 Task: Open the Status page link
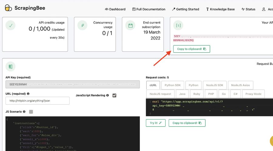(x=248, y=9)
